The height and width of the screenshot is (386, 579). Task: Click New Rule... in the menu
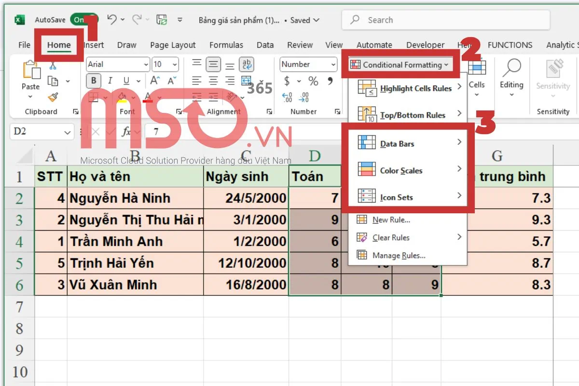[391, 220]
